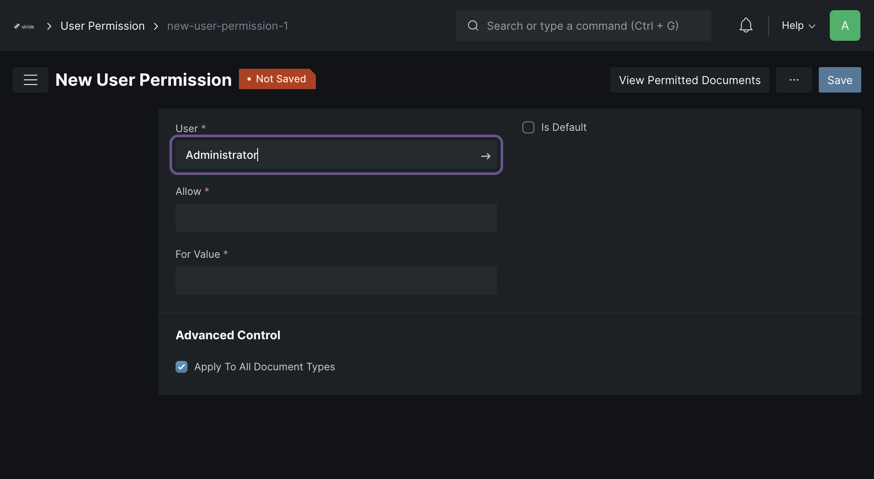Open the Administrator avatar menu
This screenshot has width=874, height=479.
coord(845,25)
